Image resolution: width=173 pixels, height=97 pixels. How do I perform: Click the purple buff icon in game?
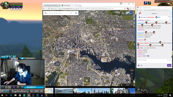(x=145, y=3)
